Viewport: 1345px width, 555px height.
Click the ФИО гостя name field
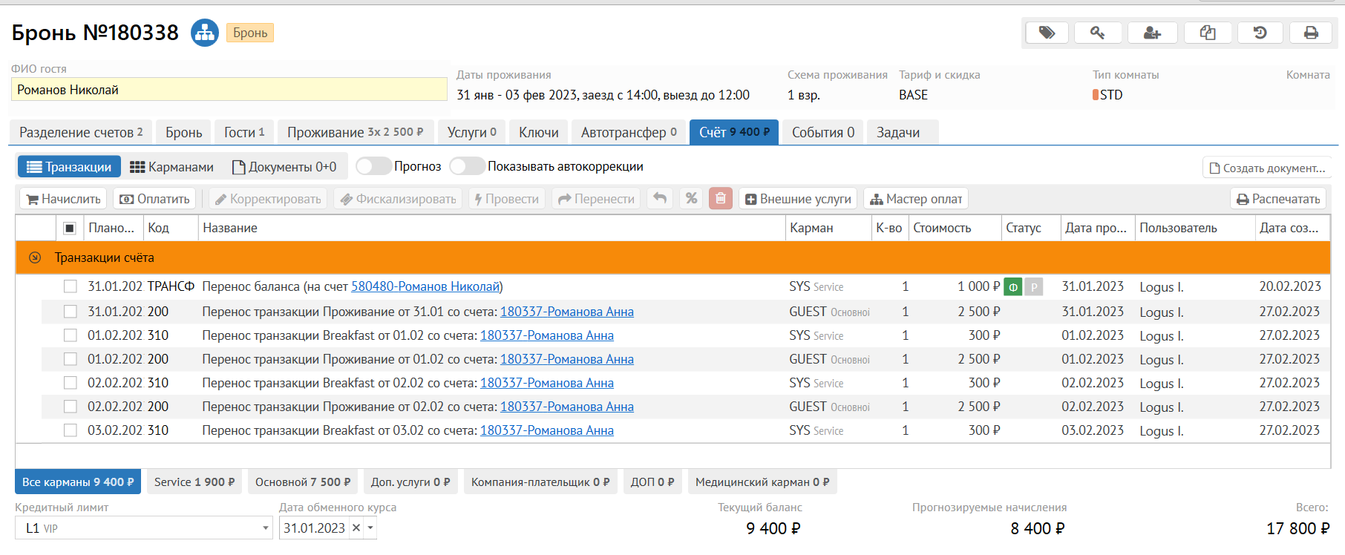point(229,90)
